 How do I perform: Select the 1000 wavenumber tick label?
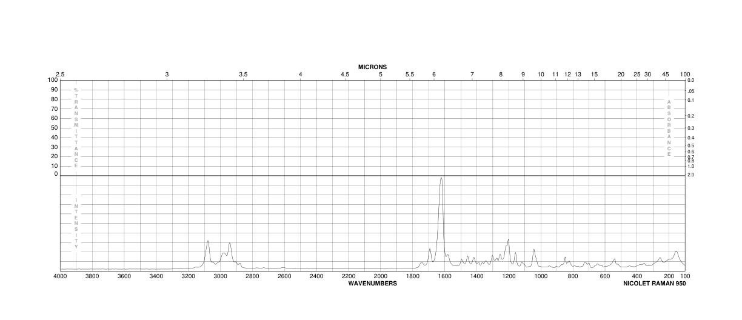[x=541, y=276]
